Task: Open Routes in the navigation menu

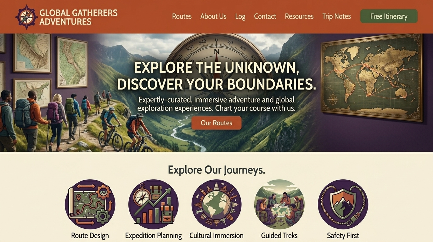Action: click(x=182, y=16)
